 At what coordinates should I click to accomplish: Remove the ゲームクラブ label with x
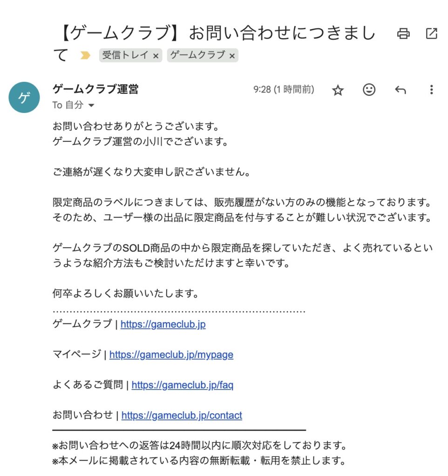point(232,56)
